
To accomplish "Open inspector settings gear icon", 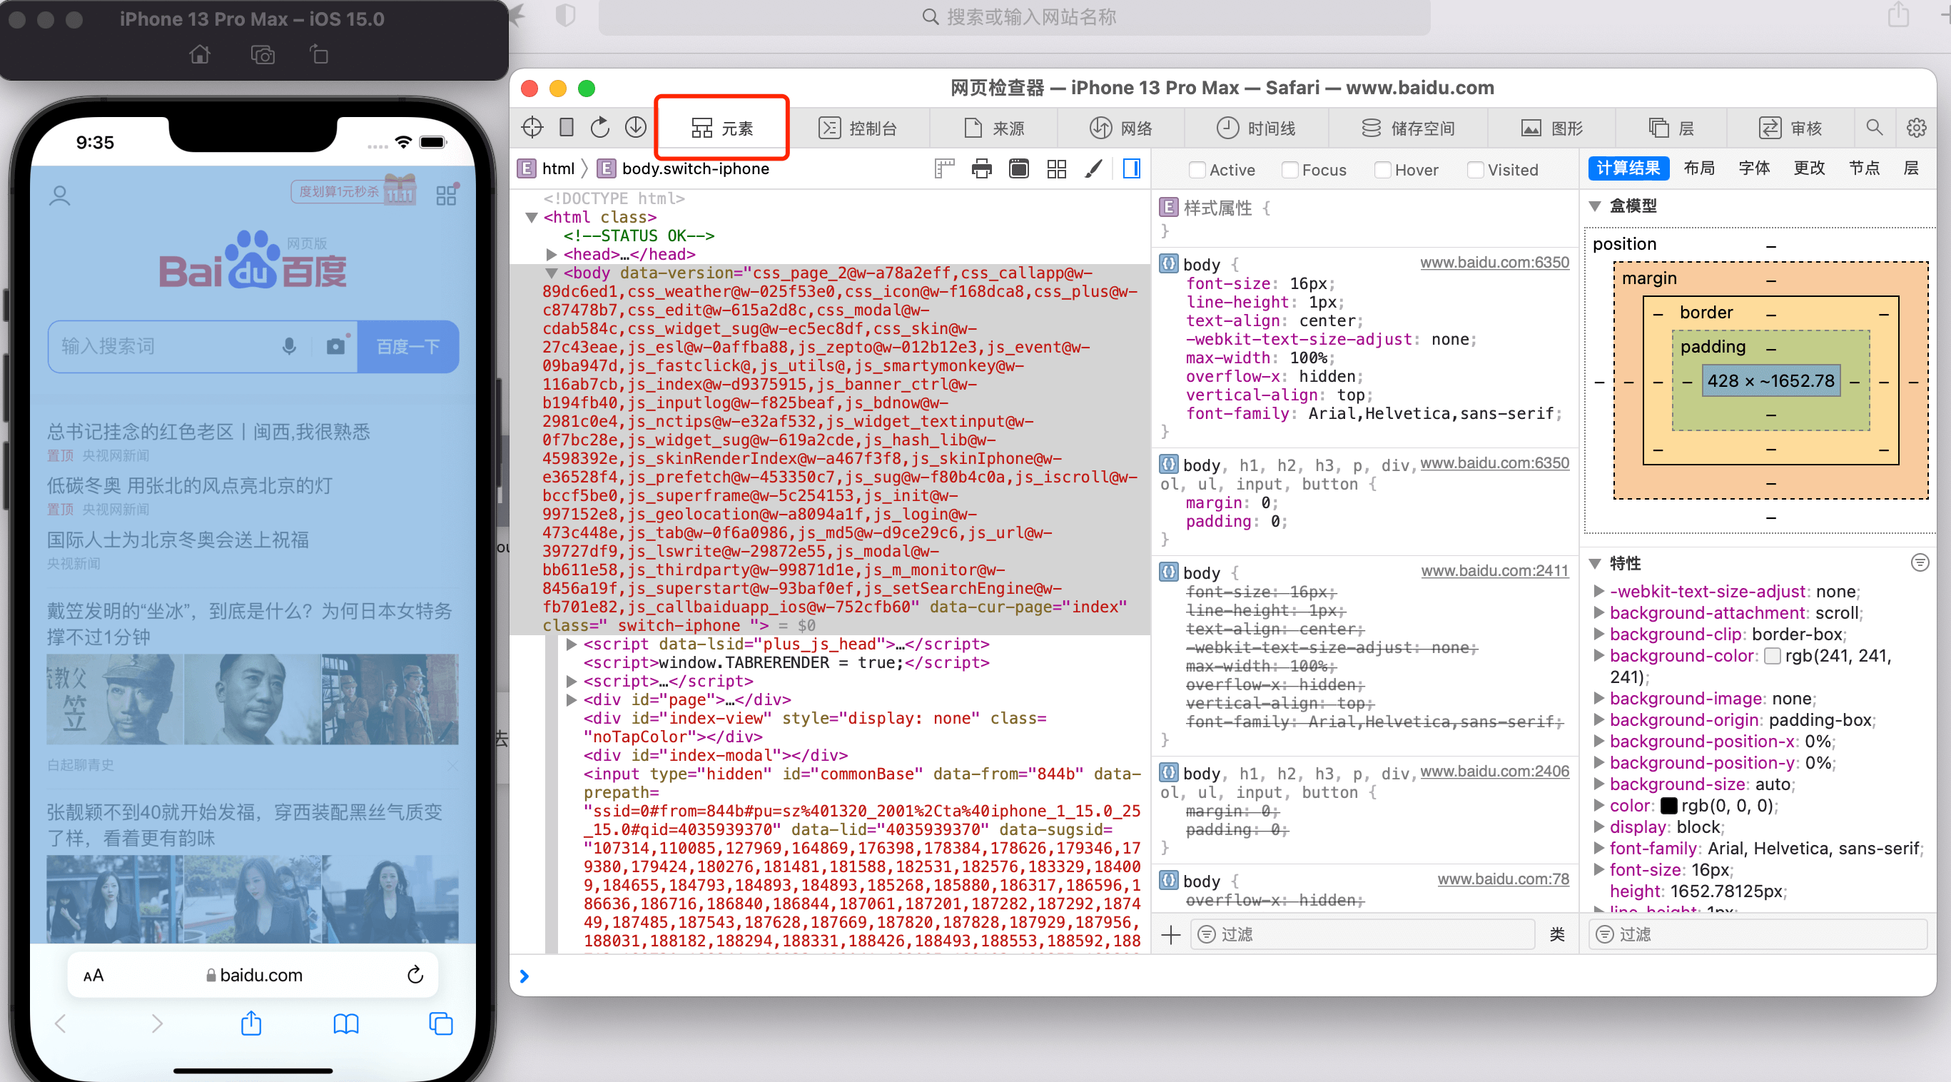I will click(1916, 127).
